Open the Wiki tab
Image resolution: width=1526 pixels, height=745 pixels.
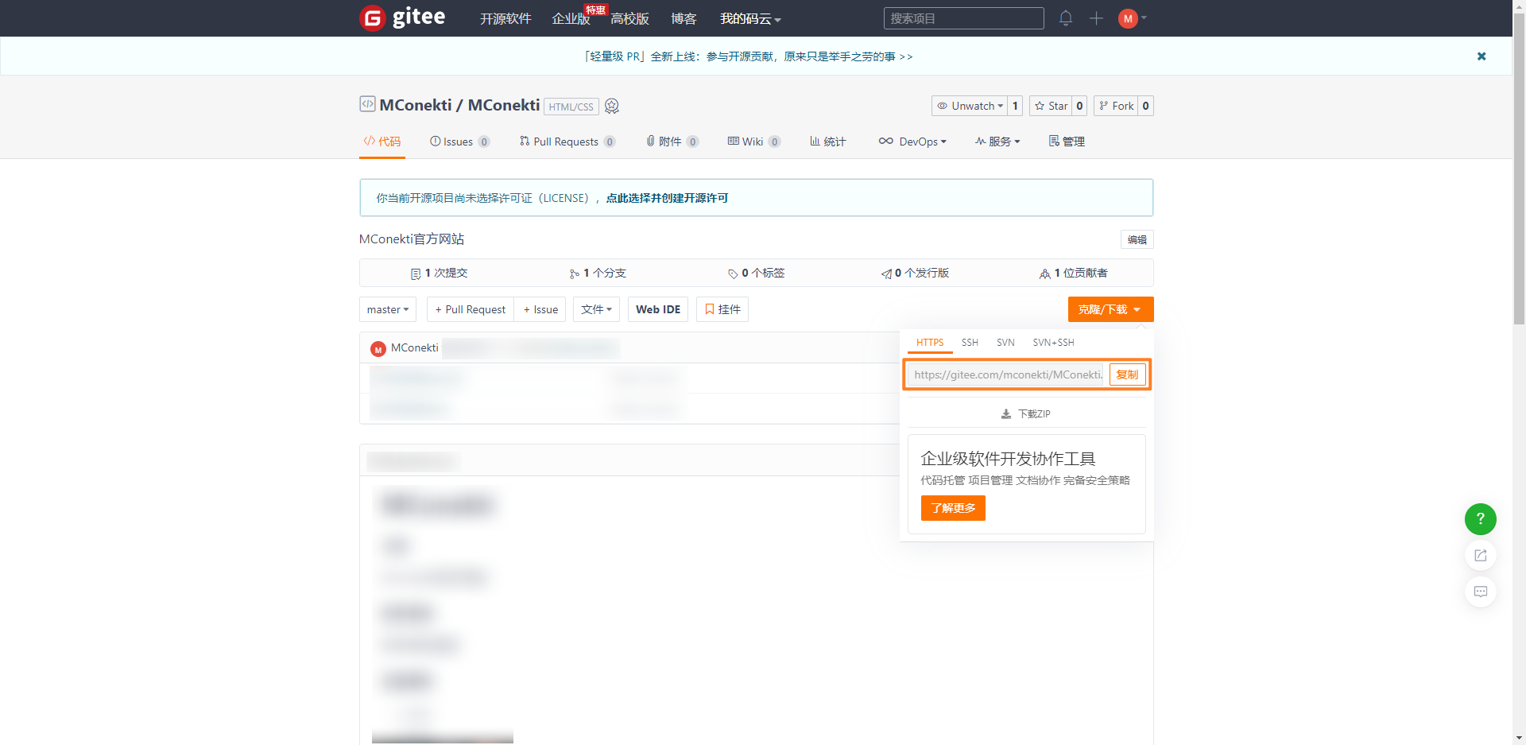754,142
